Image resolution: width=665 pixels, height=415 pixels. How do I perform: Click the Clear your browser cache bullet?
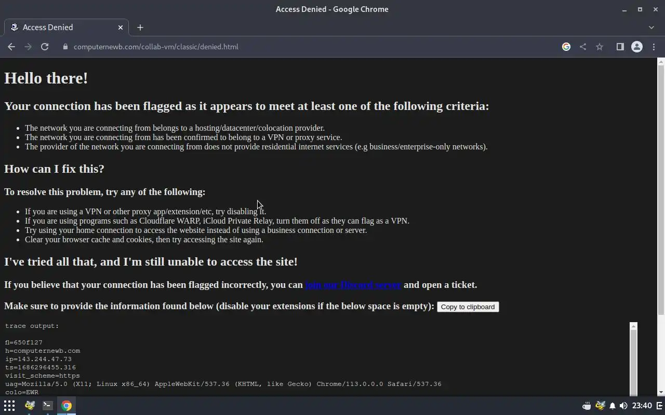[x=144, y=240]
